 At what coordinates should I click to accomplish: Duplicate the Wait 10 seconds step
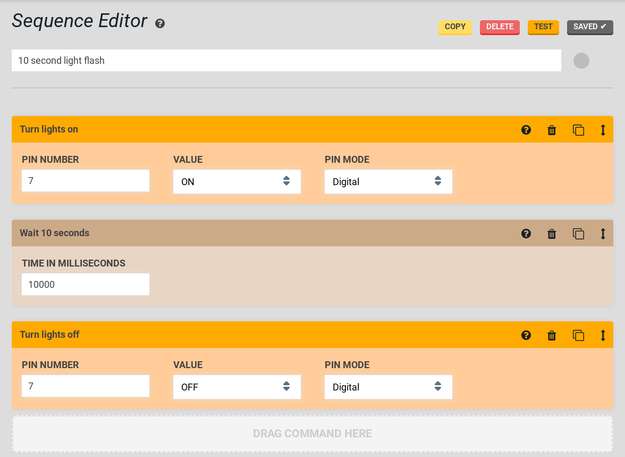click(x=578, y=234)
